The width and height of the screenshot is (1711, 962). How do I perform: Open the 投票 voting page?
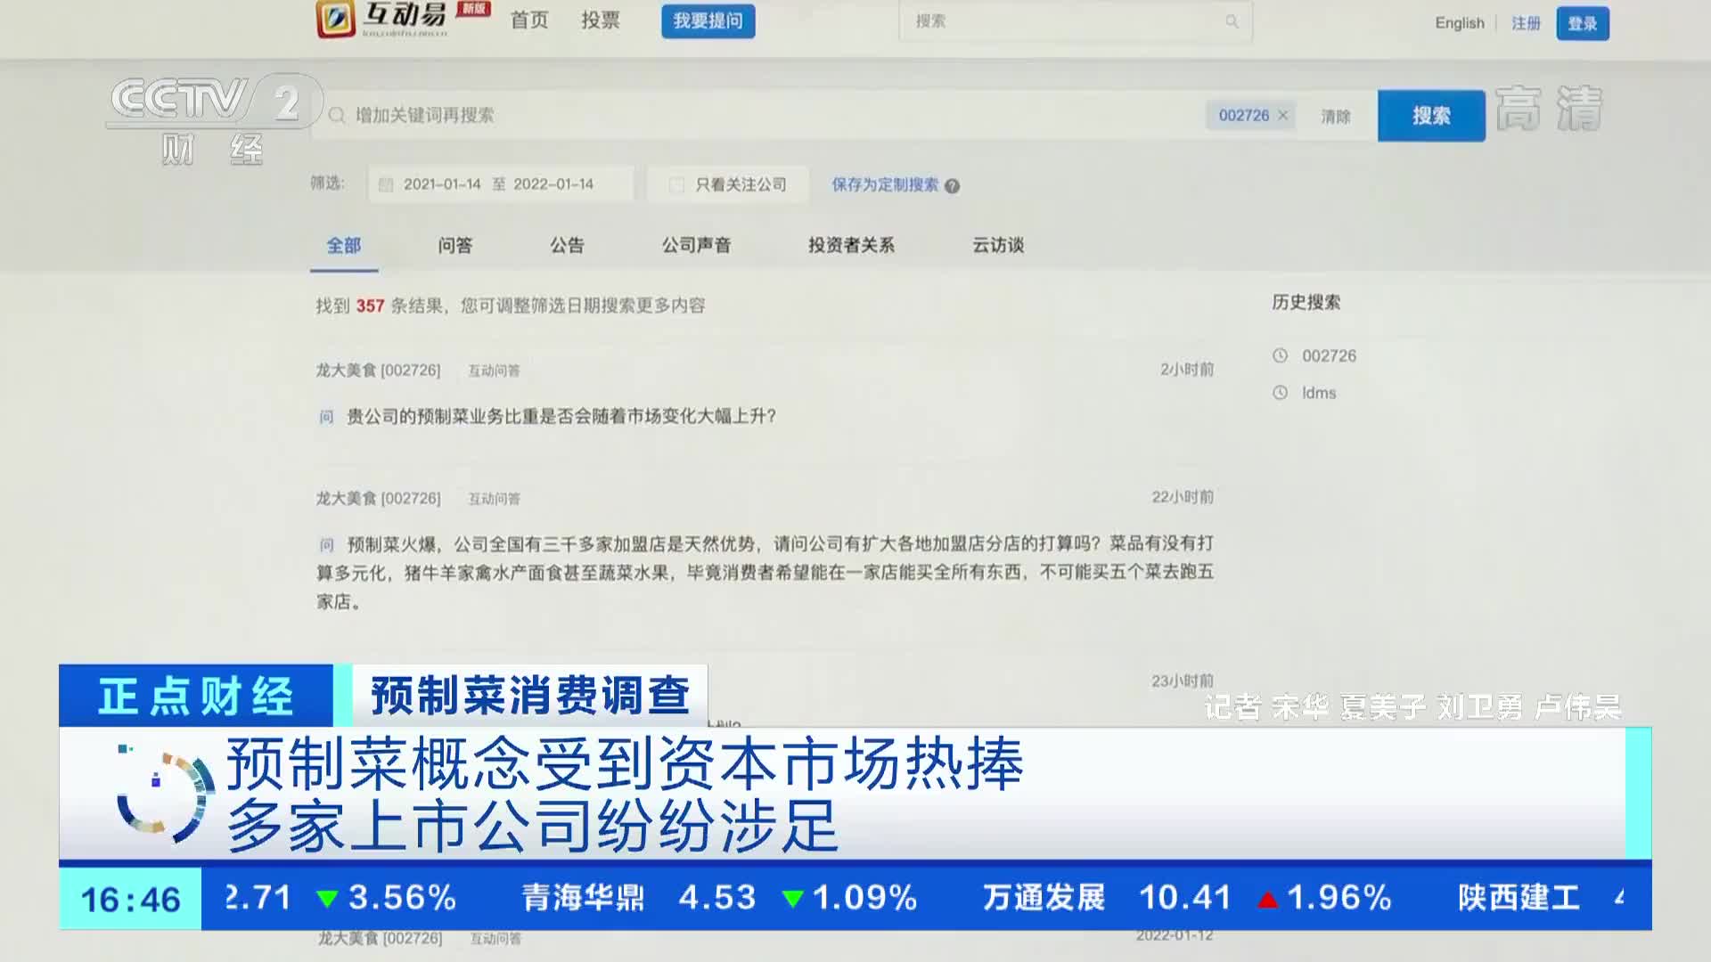pos(601,20)
